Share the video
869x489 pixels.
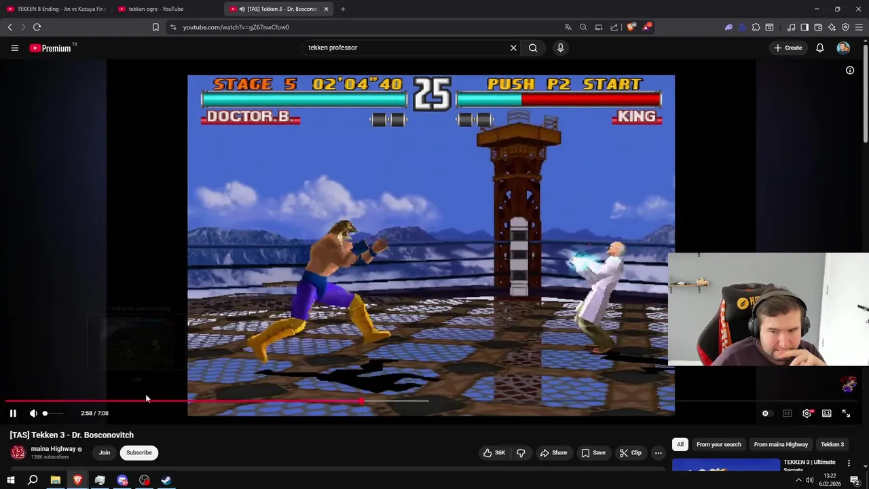(553, 452)
